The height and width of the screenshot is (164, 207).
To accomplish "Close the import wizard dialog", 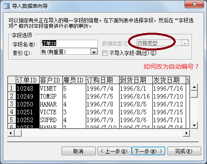I will click(x=194, y=4).
